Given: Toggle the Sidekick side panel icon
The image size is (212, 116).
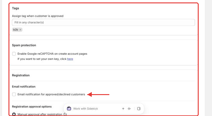Looking at the screenshot, I should (x=139, y=109).
